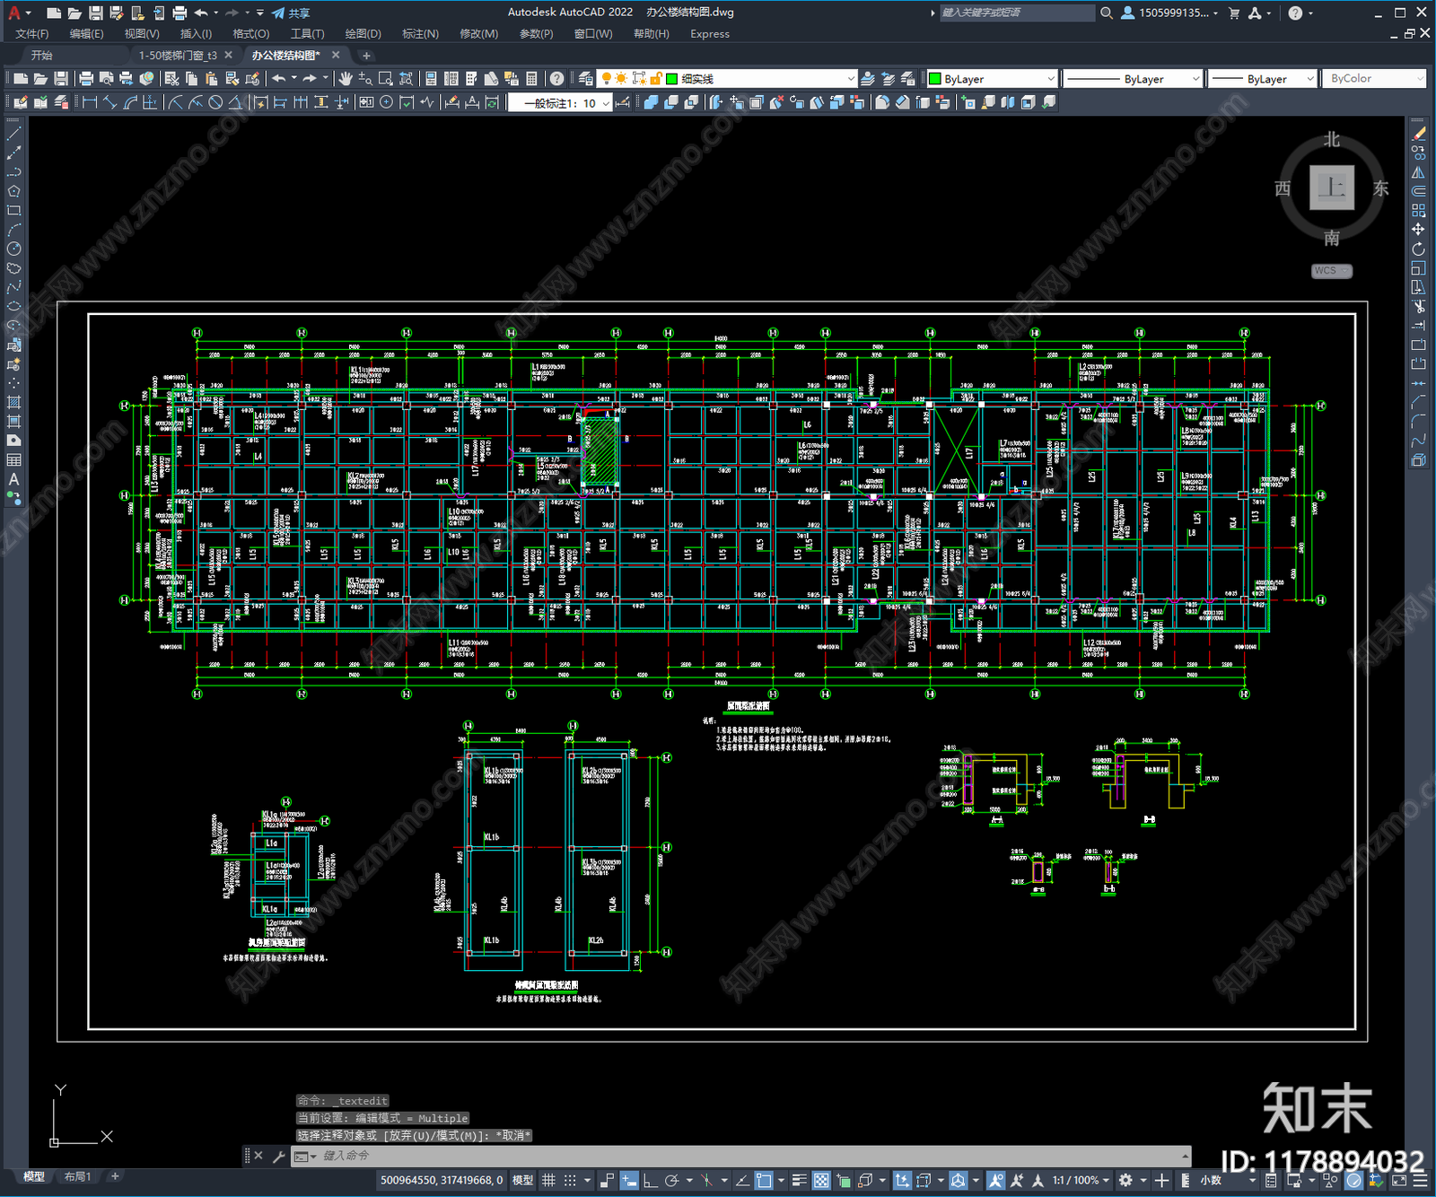Click the 模型 model tab at bottom left
This screenshot has height=1197, width=1436.
pyautogui.click(x=34, y=1176)
